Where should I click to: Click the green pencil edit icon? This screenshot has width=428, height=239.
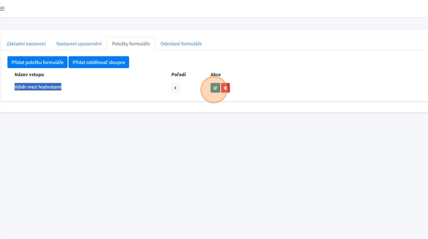pyautogui.click(x=215, y=88)
